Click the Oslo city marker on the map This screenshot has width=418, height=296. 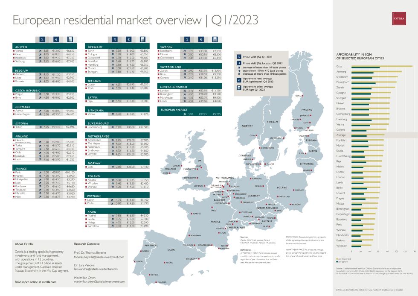click(x=257, y=135)
